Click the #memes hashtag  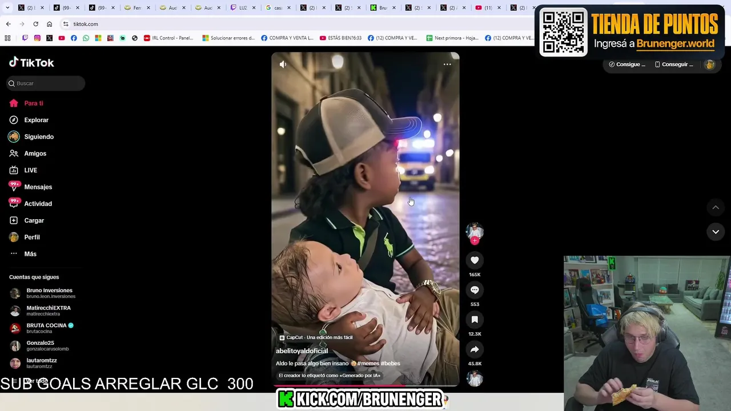click(368, 364)
